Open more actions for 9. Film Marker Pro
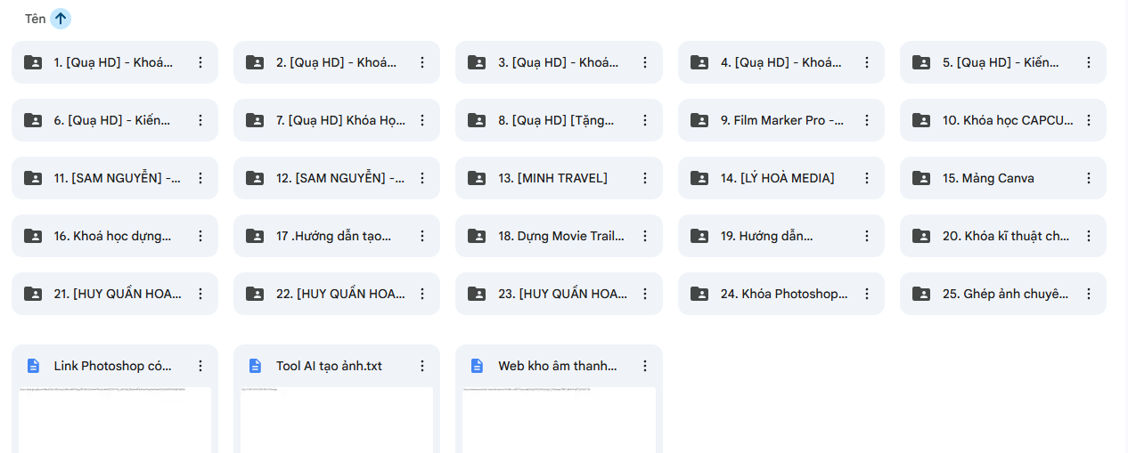 867,120
